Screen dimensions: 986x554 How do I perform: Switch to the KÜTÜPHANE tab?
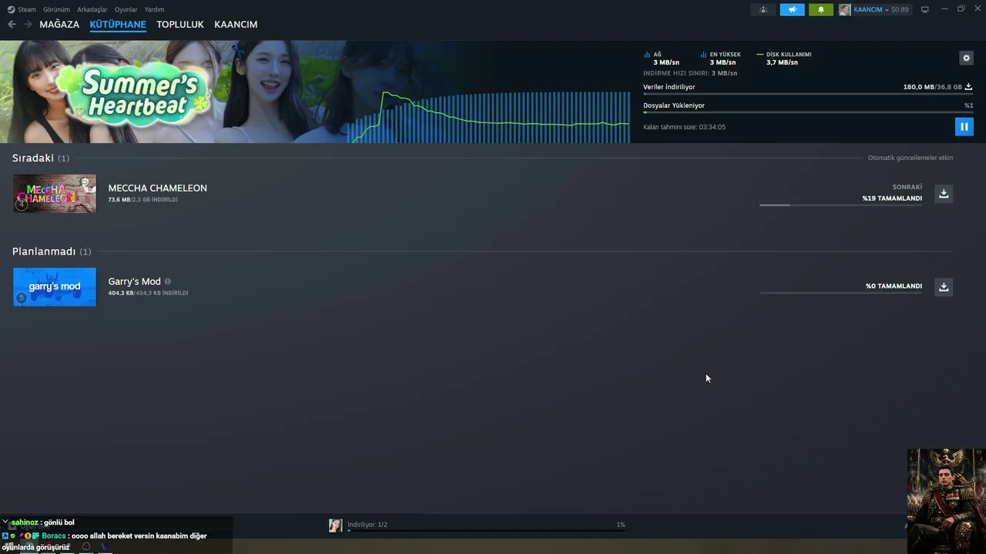[x=118, y=25]
